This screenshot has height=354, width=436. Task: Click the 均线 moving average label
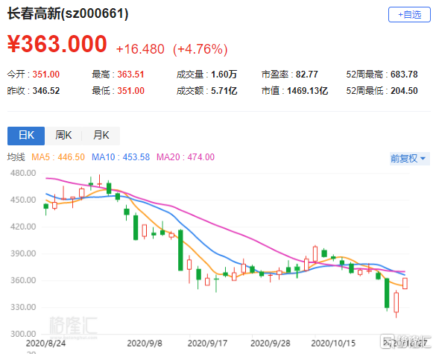click(x=16, y=157)
